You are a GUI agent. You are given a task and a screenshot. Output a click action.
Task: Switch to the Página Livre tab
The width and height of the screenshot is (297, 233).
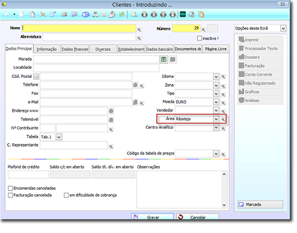[x=216, y=49]
